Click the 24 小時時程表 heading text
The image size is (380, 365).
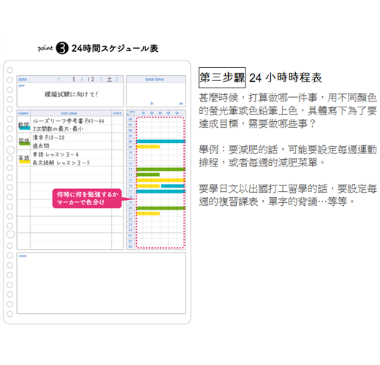285,78
